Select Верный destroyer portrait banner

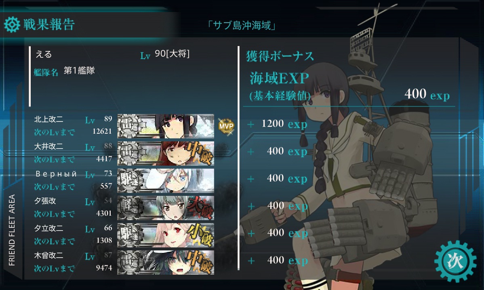click(166, 181)
